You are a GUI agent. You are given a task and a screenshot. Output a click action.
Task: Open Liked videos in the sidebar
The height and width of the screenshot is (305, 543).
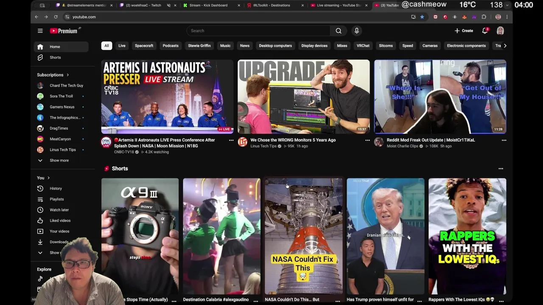61,220
